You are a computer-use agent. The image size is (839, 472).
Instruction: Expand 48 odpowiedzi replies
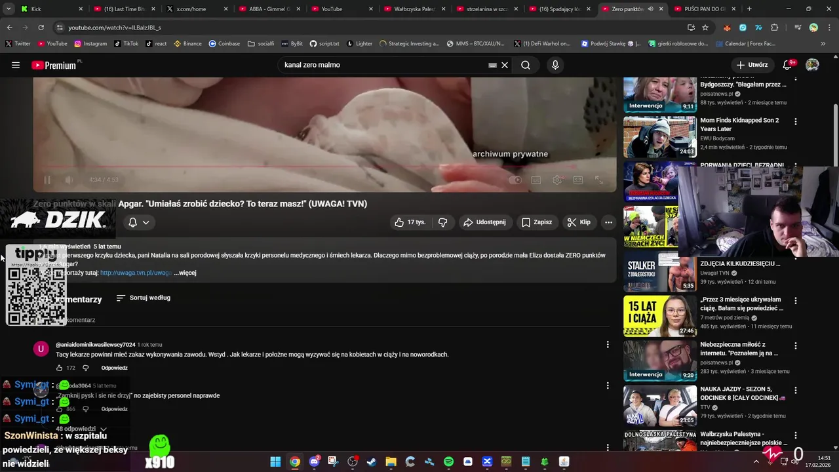coord(81,429)
